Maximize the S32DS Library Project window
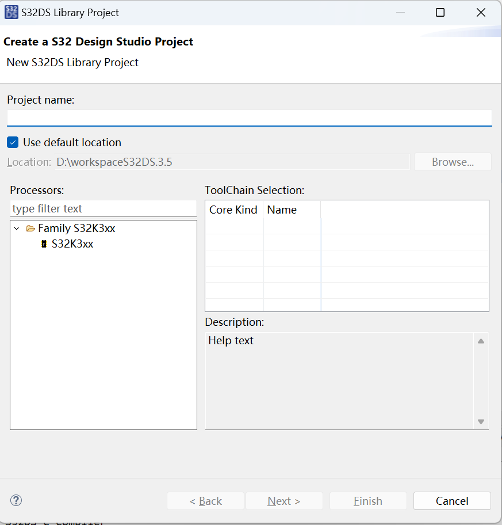Image resolution: width=502 pixels, height=525 pixels. tap(440, 13)
